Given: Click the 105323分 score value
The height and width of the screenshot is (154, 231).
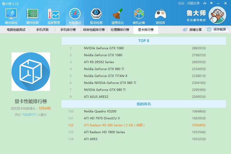Looking at the screenshot, I should coord(199,139).
